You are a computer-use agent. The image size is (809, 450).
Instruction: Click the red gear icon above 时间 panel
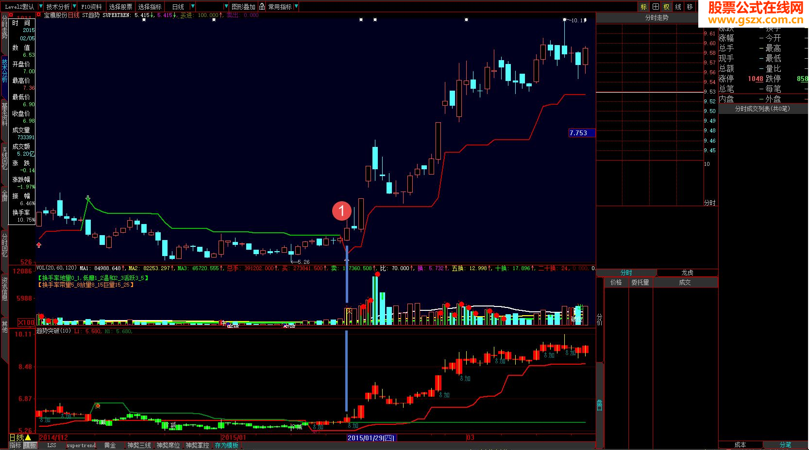[11, 15]
